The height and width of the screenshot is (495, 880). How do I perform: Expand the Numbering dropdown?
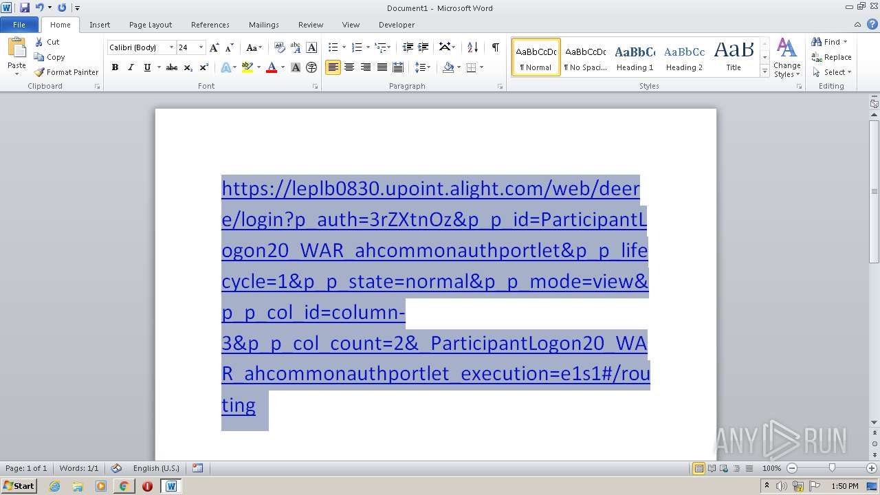tap(368, 47)
